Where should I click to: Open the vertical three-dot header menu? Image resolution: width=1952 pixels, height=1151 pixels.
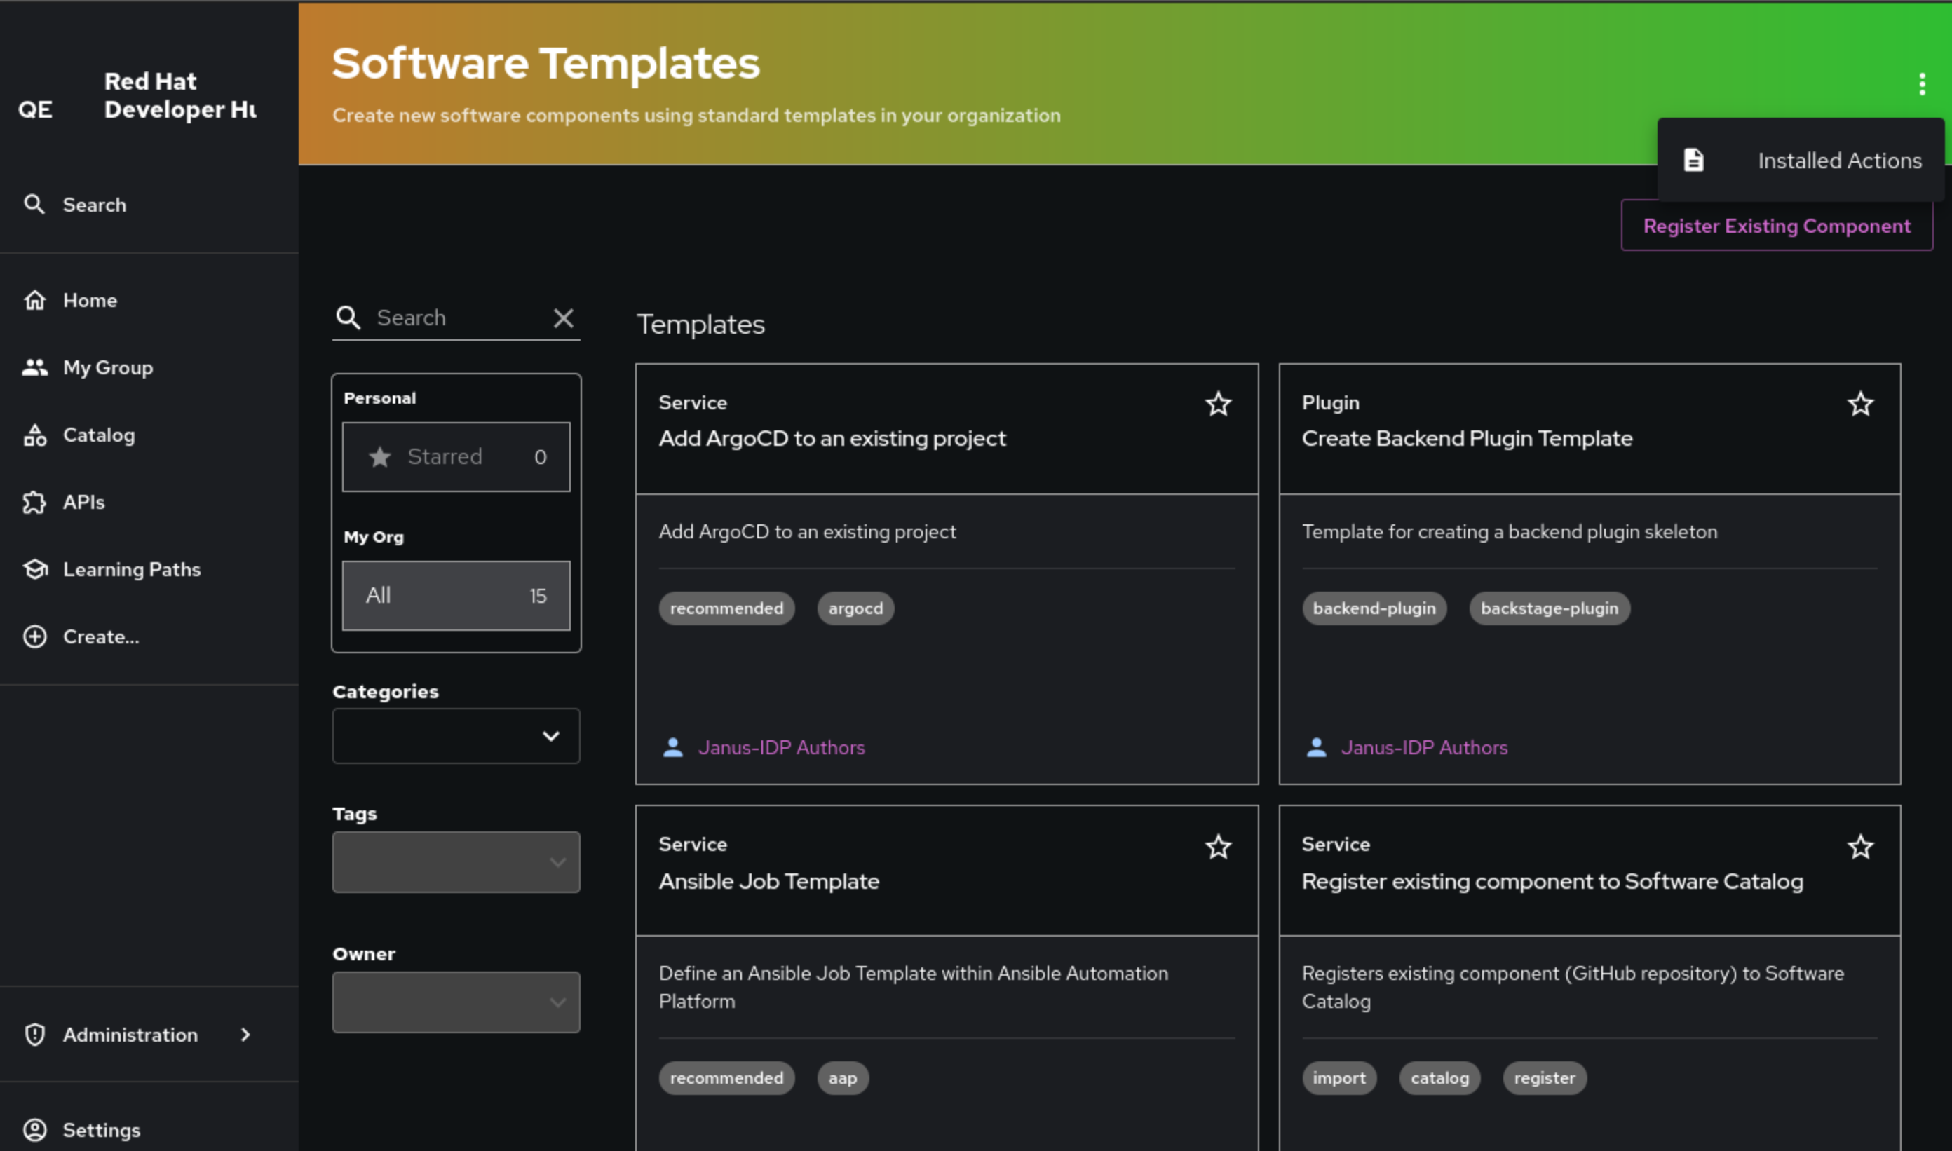[x=1922, y=83]
